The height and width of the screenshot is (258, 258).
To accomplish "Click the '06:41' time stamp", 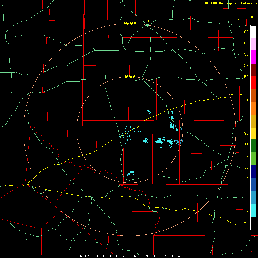I will (177, 256).
